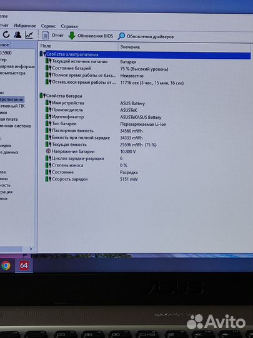Click the Отчёт report document icon
The height and width of the screenshot is (338, 253).
(x=46, y=35)
